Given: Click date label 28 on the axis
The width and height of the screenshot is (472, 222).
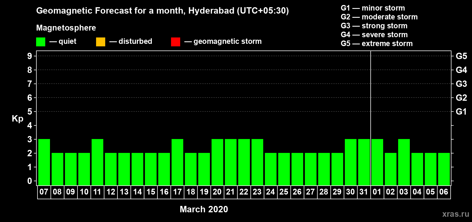Looking at the screenshot, I should 324,192.
